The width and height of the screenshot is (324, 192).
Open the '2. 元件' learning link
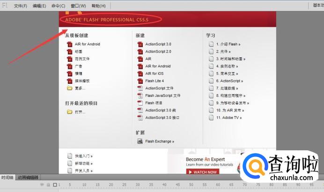tap(223, 52)
